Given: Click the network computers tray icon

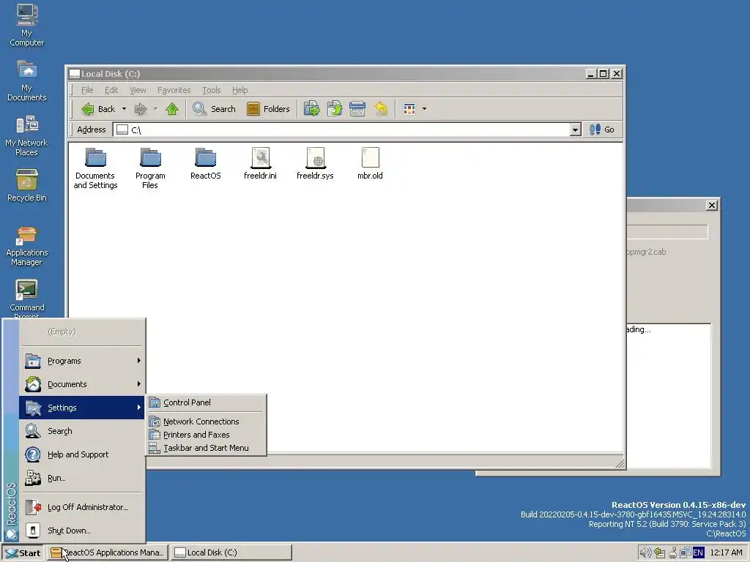Looking at the screenshot, I should (x=685, y=553).
